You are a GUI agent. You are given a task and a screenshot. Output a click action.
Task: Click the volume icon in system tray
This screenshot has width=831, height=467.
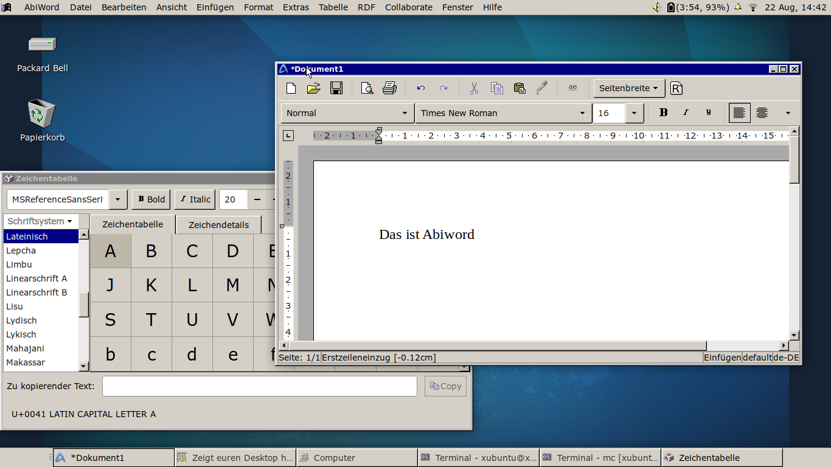click(x=657, y=7)
